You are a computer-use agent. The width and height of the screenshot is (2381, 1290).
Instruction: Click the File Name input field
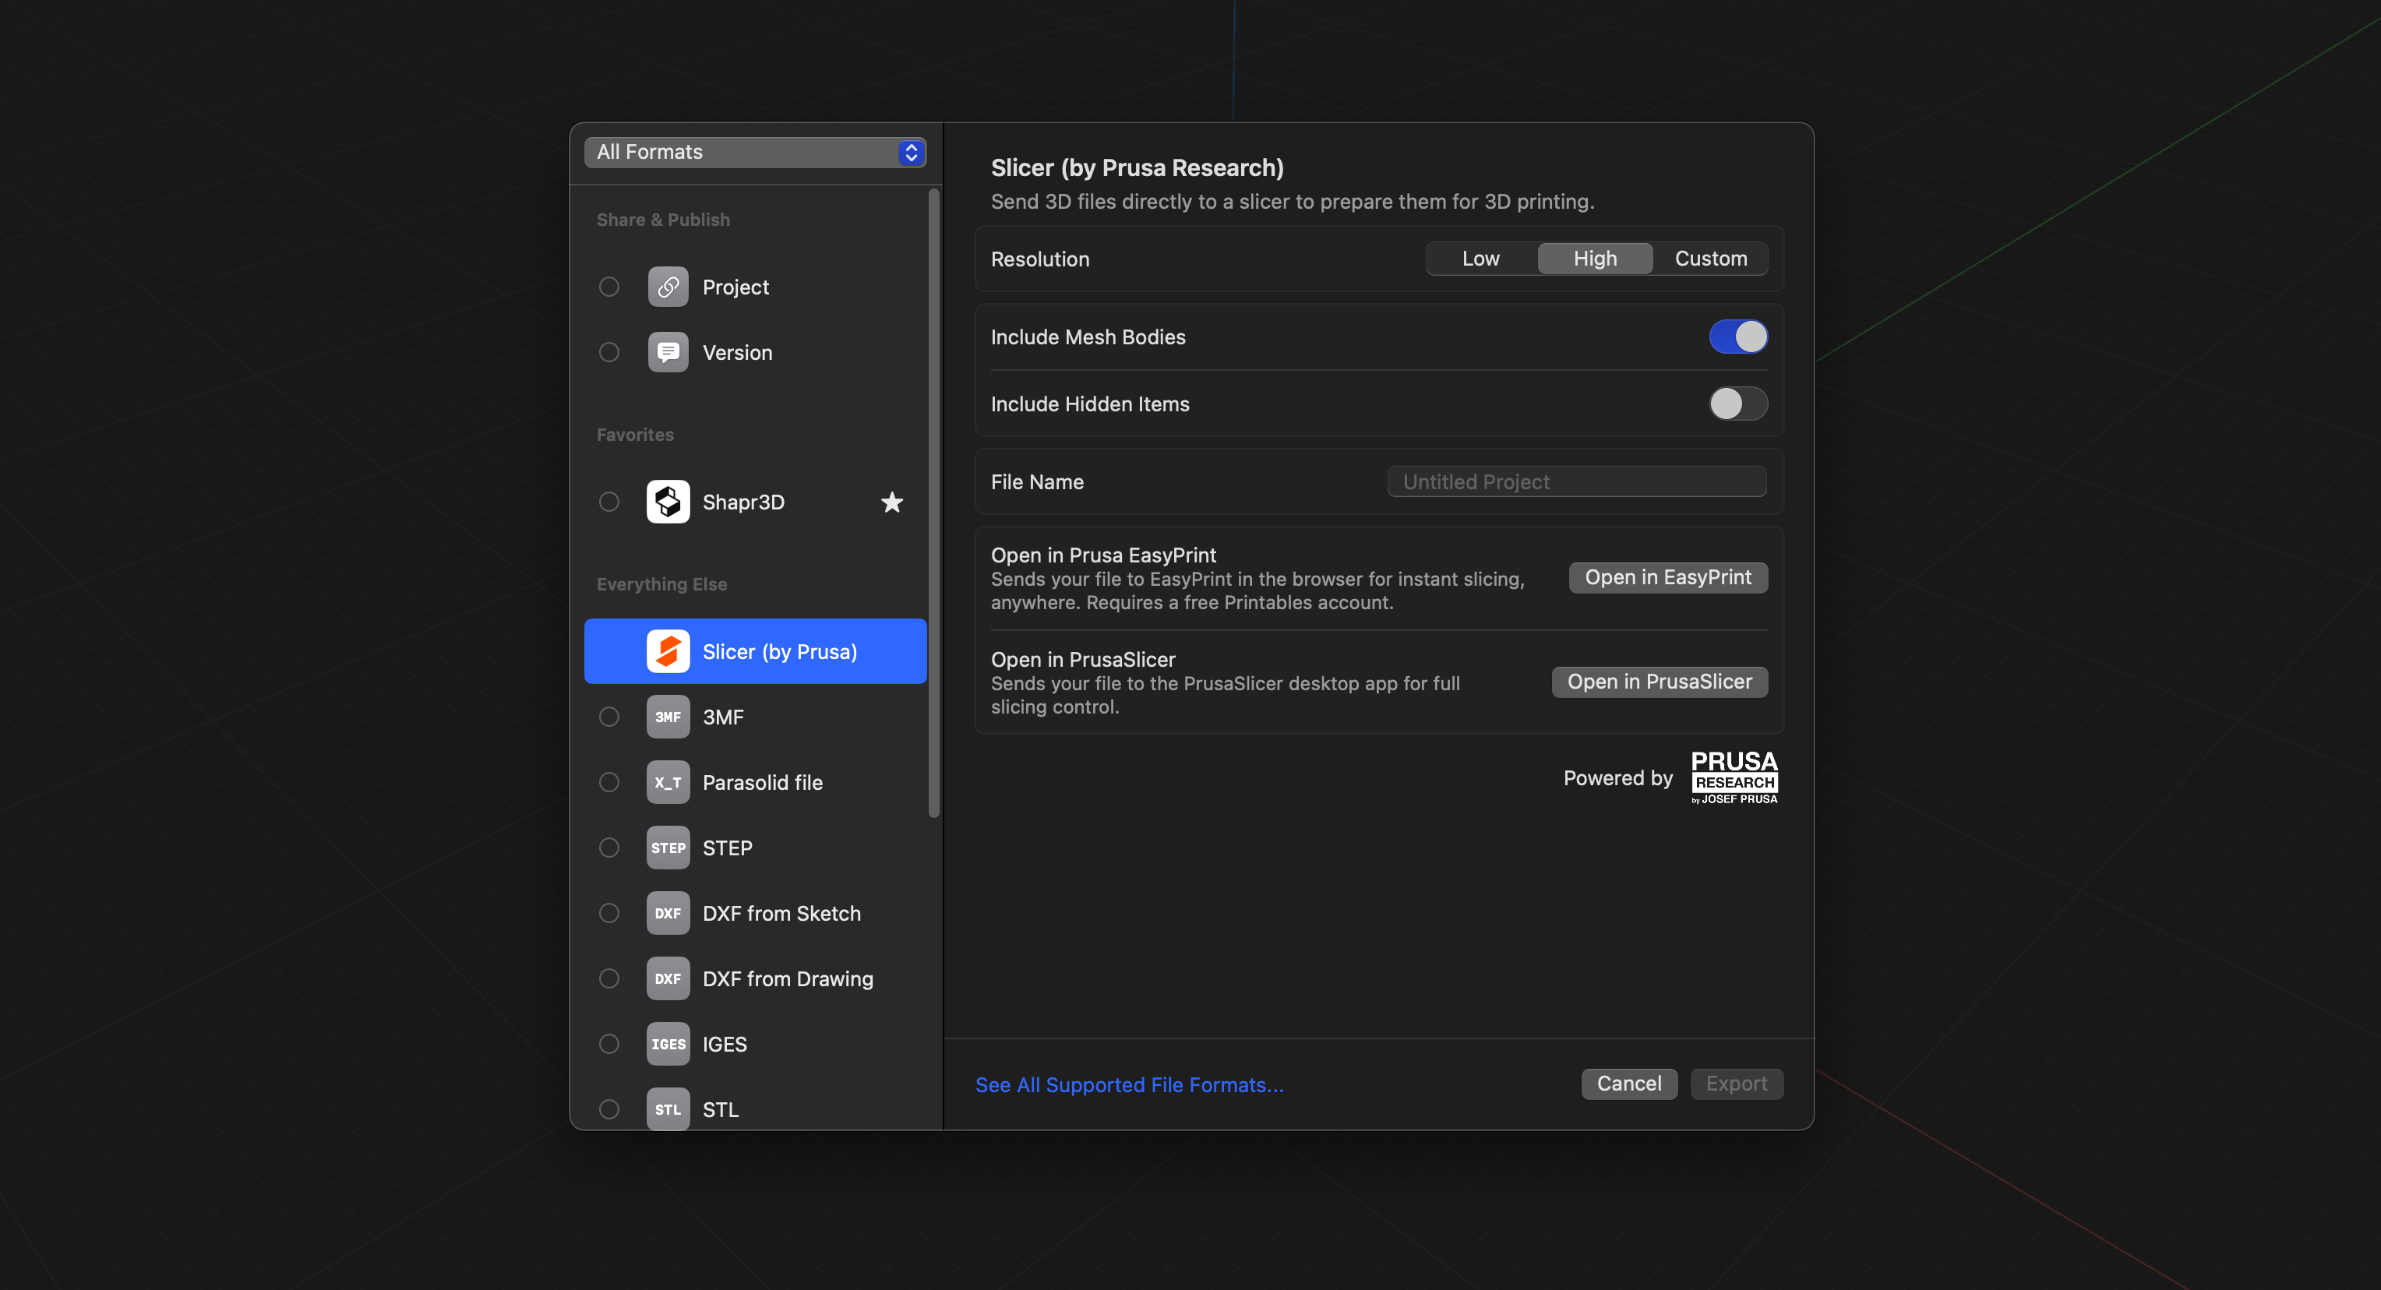point(1575,481)
